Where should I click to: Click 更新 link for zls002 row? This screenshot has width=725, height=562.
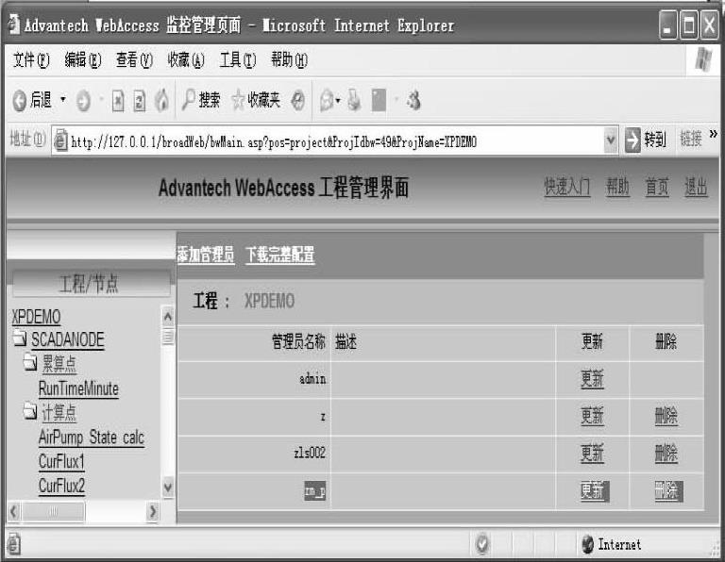pyautogui.click(x=592, y=453)
